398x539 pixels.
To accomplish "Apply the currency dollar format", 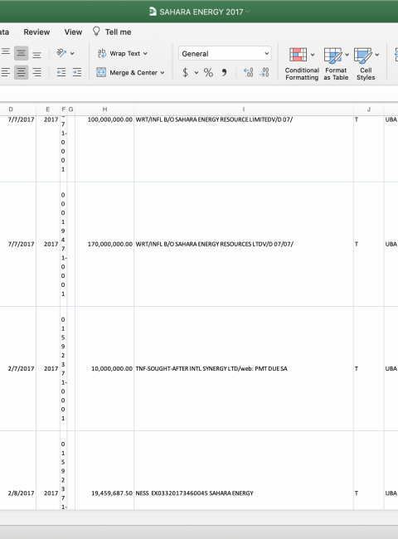I will [x=185, y=72].
